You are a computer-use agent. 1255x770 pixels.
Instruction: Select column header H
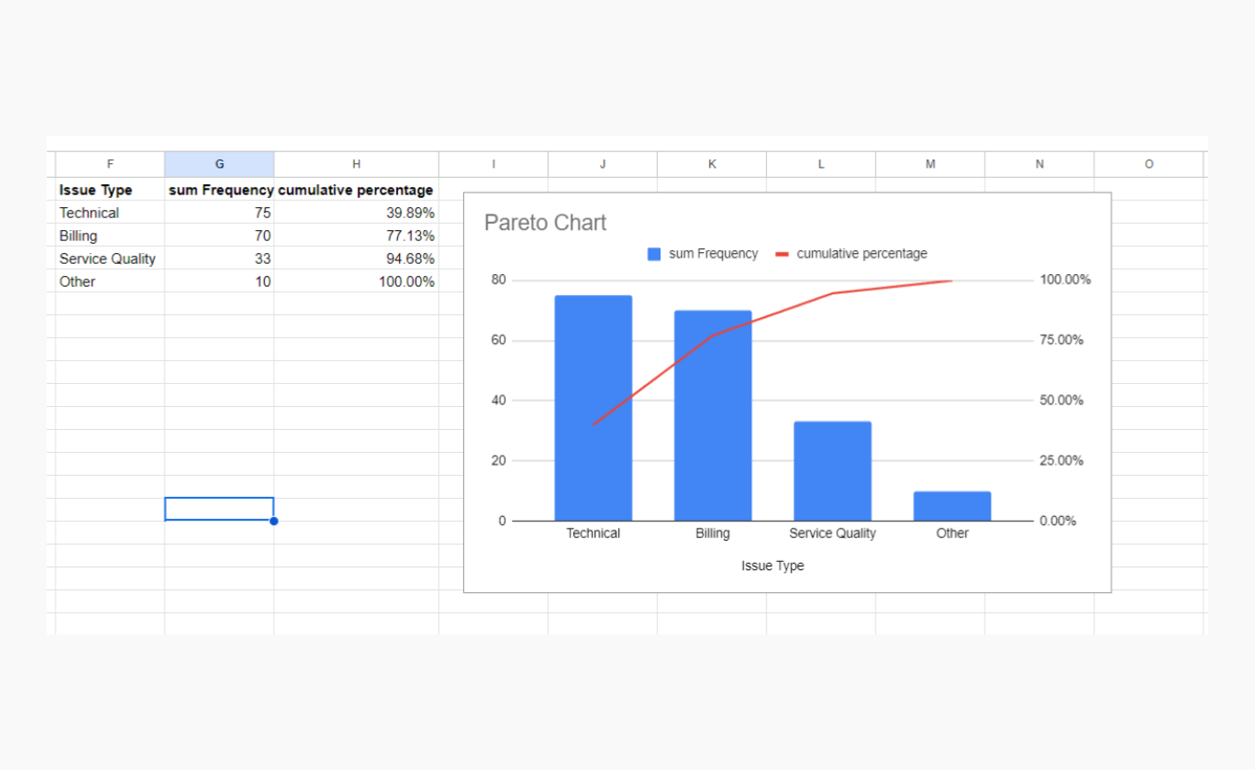tap(356, 163)
